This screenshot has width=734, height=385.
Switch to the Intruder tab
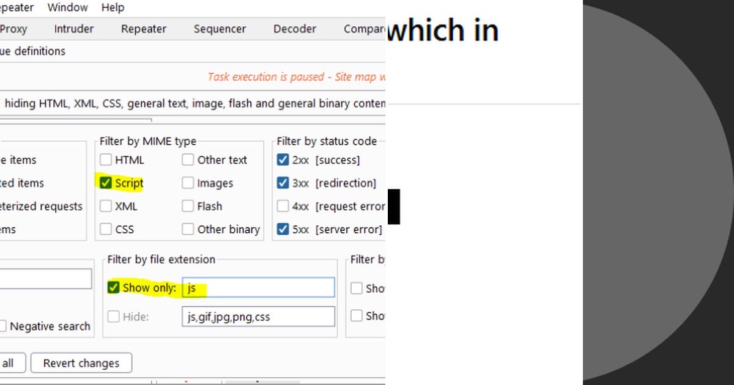73,29
